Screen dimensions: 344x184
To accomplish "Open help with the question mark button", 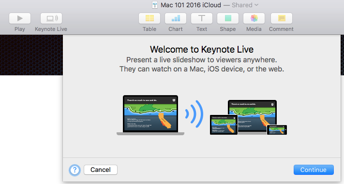I will click(x=75, y=170).
